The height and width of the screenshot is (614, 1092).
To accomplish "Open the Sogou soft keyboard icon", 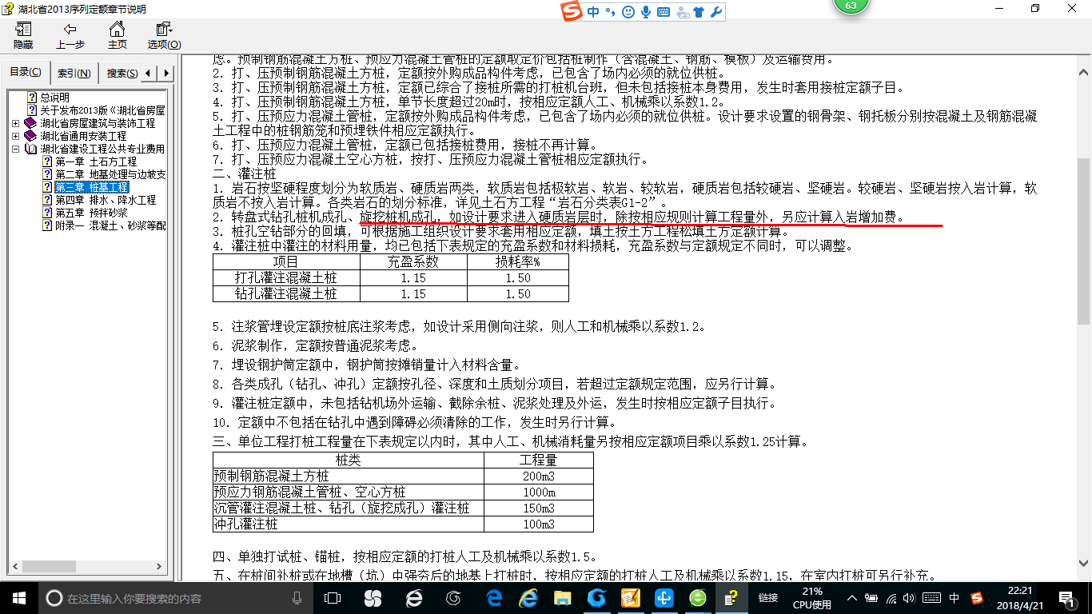I will tap(664, 12).
